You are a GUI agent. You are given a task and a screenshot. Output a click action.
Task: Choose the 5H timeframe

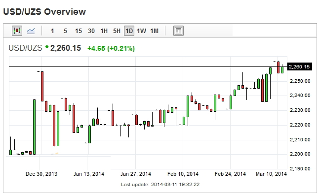coord(117,31)
